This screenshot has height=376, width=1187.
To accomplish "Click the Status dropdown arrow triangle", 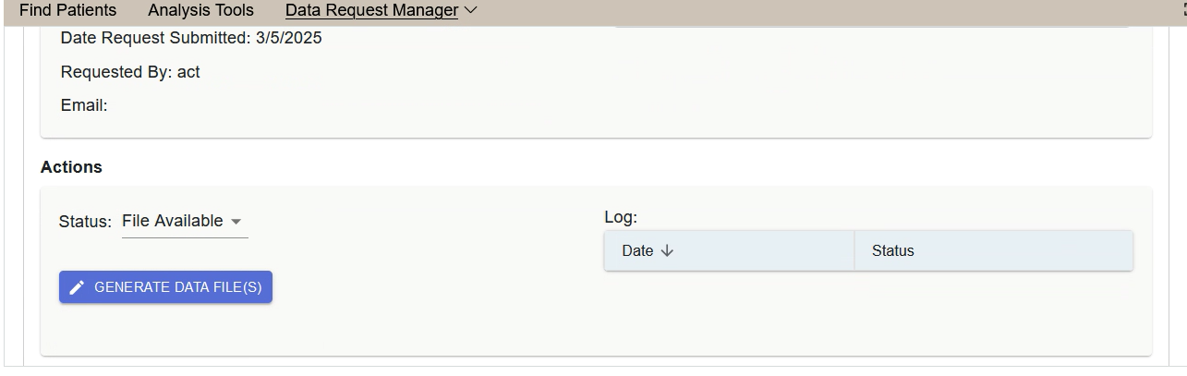I will (x=236, y=222).
